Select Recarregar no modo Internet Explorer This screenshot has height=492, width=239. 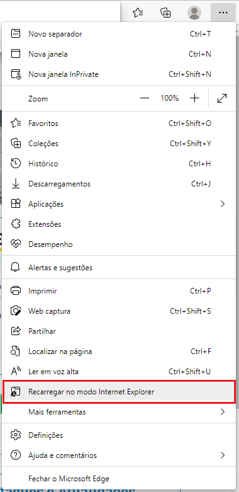point(119,392)
